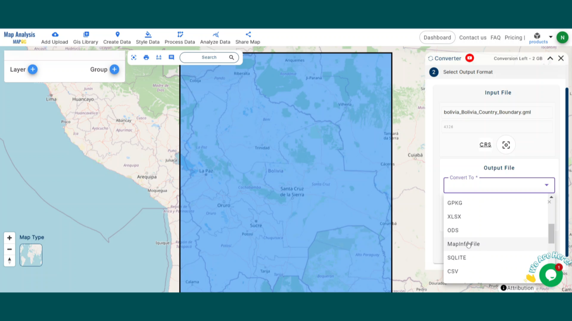This screenshot has height=321, width=572.
Task: Select the measurement tool in the map toolbar
Action: coord(159,57)
